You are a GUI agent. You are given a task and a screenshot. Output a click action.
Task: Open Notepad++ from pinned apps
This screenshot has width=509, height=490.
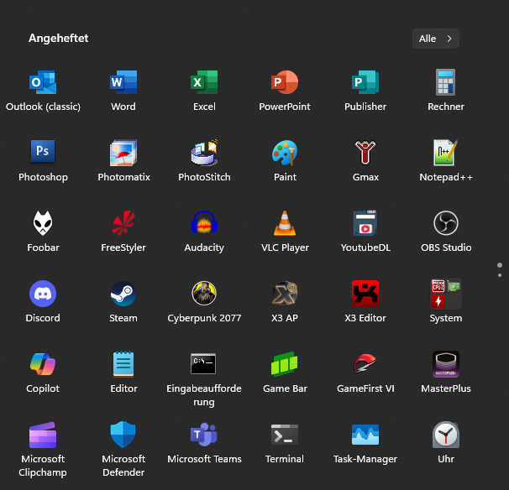click(446, 153)
